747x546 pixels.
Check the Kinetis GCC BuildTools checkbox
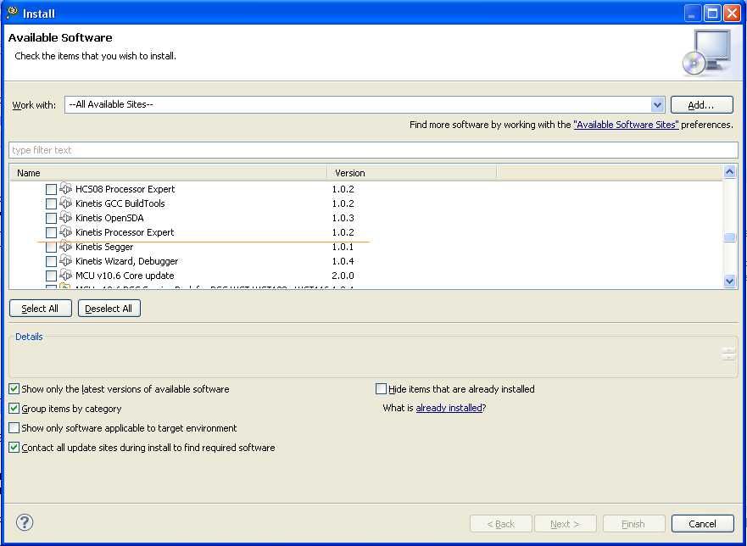pyautogui.click(x=51, y=203)
